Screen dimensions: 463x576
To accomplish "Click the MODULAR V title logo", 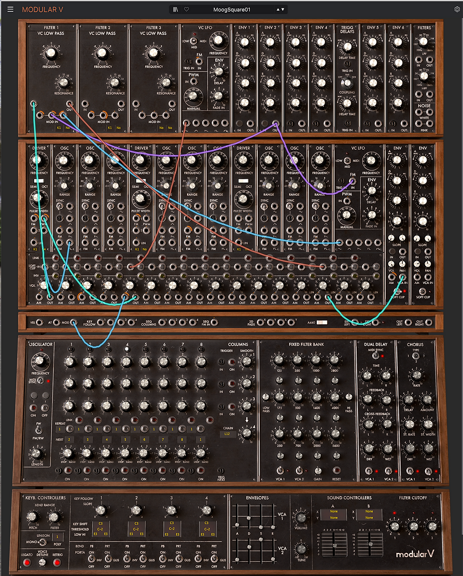I will click(42, 9).
